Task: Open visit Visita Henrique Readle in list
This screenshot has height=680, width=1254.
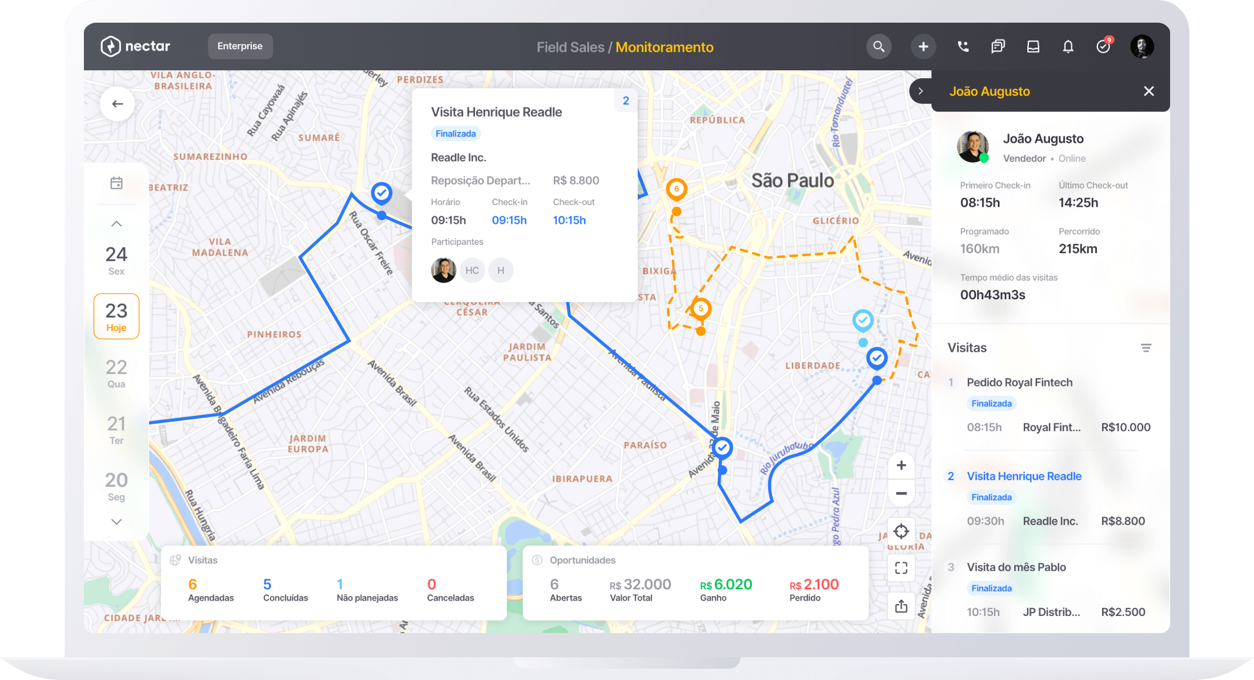Action: click(1024, 477)
